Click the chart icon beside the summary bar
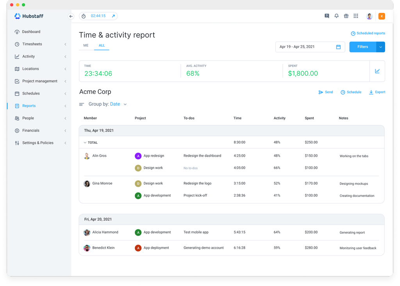 pyautogui.click(x=377, y=71)
